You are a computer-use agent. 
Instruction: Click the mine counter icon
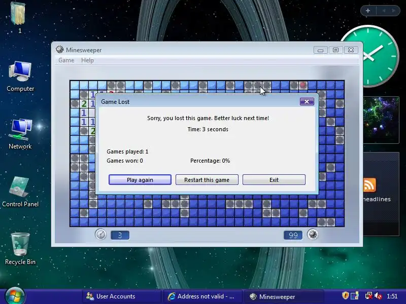tap(313, 235)
